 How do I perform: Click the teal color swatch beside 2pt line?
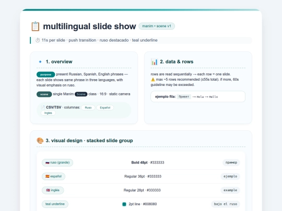(124, 204)
